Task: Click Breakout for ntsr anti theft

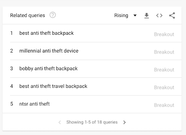Action: click(x=164, y=105)
